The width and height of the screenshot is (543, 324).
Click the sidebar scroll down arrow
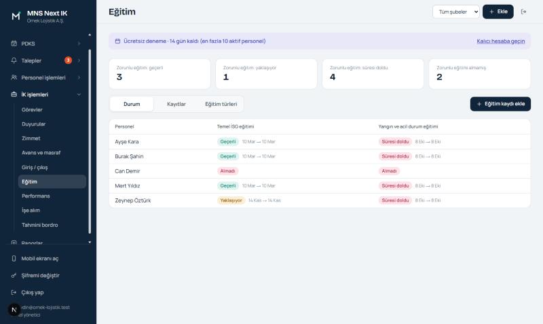[90, 242]
